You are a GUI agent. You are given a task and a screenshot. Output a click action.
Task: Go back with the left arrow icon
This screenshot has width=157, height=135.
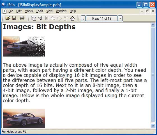tap(53, 18)
